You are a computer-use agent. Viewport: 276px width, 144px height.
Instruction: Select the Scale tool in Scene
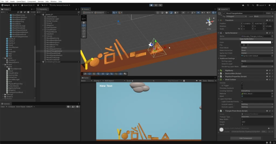84,31
